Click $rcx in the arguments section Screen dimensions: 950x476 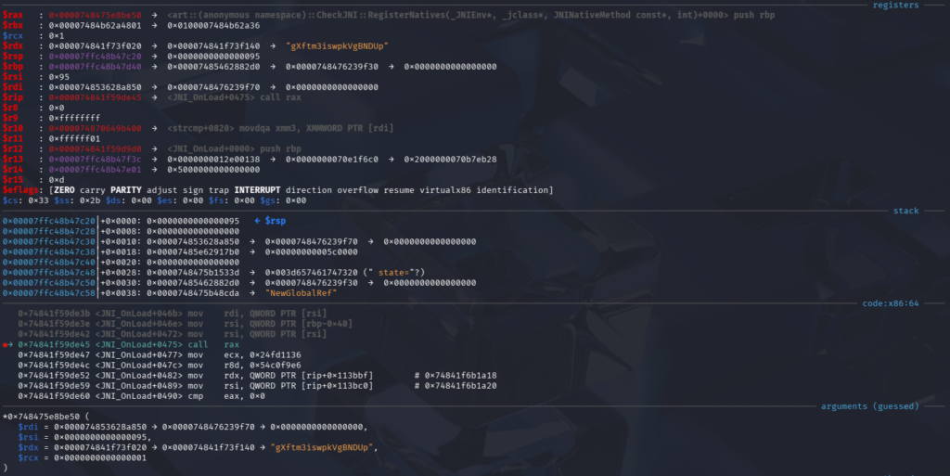pos(28,457)
